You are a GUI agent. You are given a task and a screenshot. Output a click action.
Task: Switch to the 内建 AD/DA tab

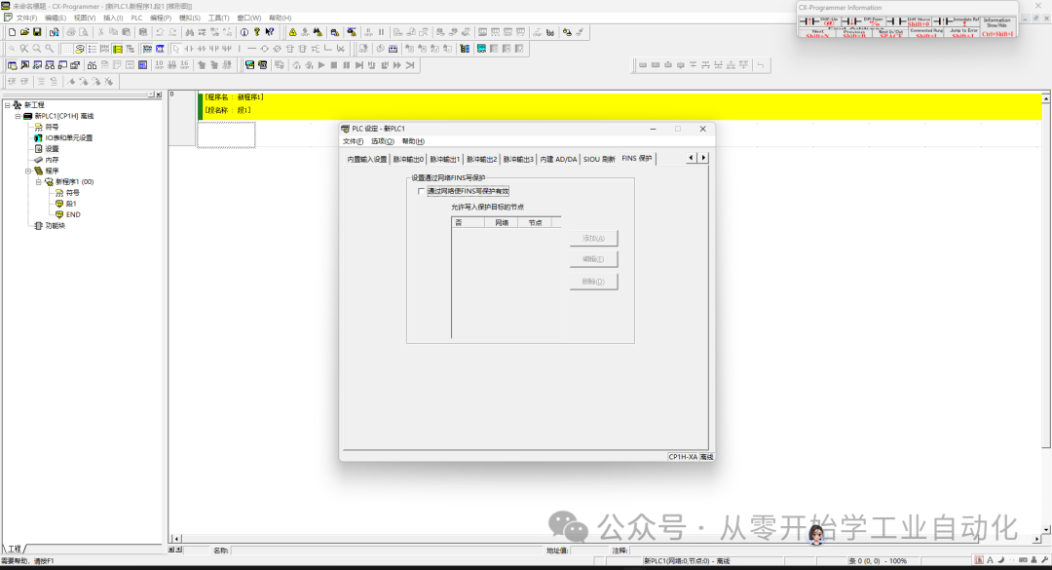click(x=558, y=159)
